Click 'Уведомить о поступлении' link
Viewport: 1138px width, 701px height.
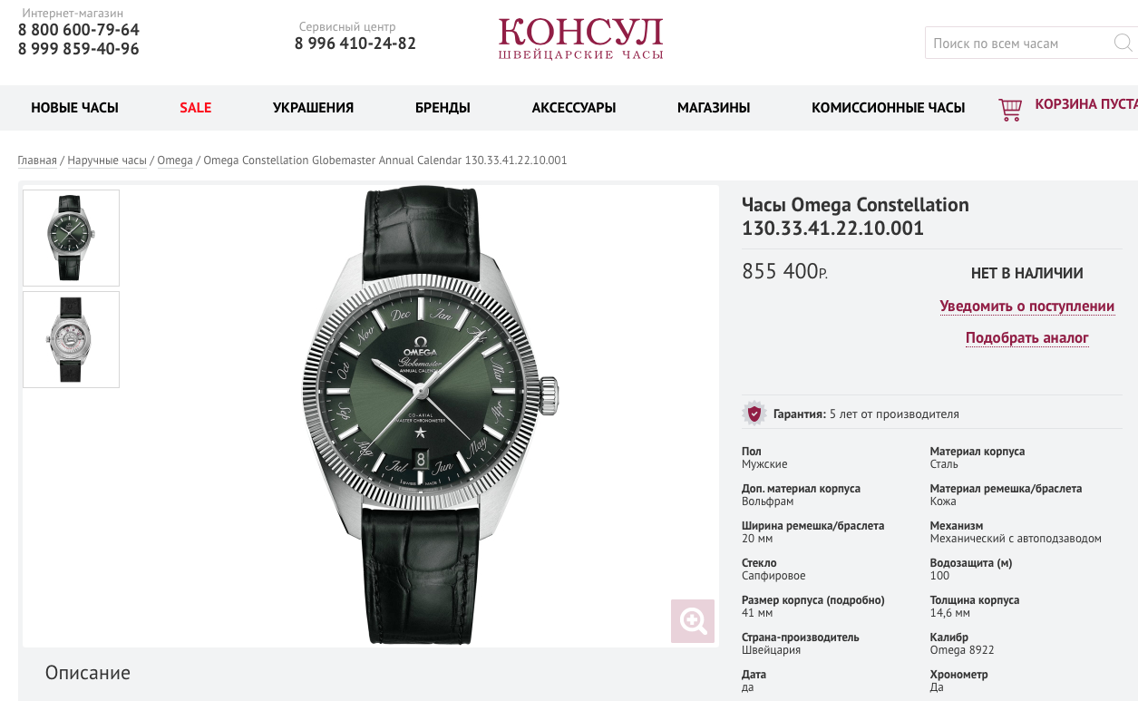tap(1027, 307)
